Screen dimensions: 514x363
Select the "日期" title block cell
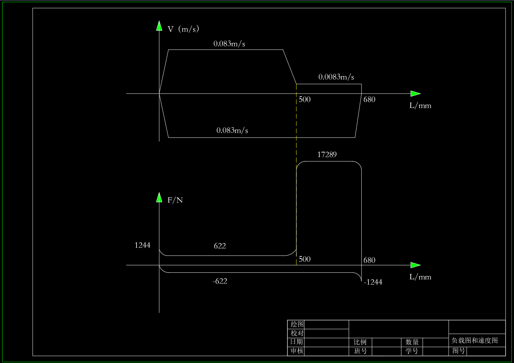tap(296, 342)
